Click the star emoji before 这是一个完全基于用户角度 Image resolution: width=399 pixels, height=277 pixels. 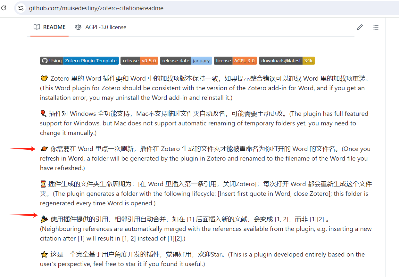coord(44,255)
